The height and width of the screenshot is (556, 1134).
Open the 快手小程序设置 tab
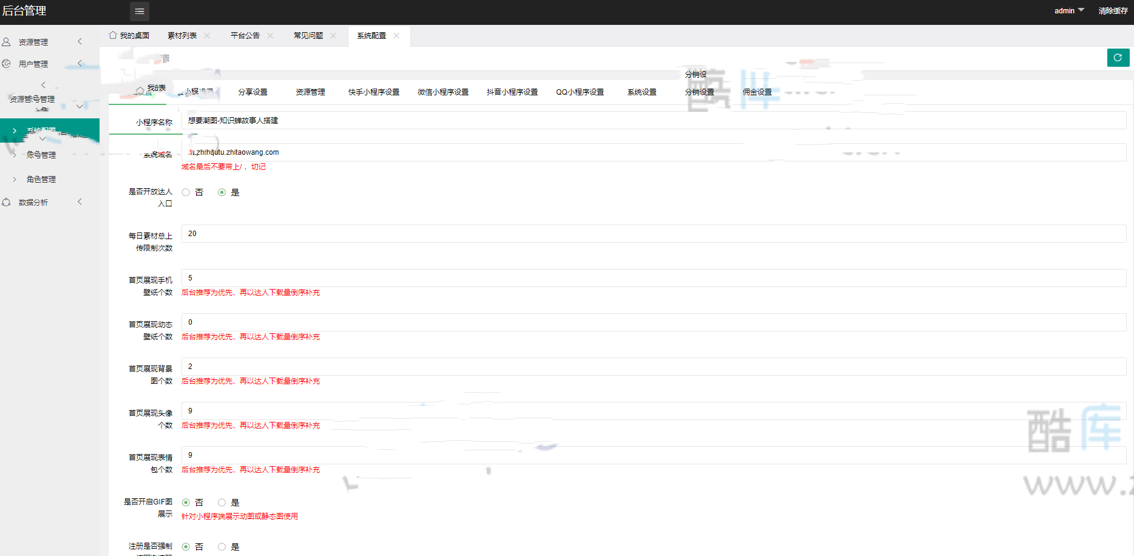click(x=374, y=92)
